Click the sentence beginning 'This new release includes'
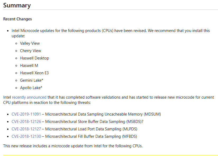Screen dimensions: 218x156 tap(73, 146)
